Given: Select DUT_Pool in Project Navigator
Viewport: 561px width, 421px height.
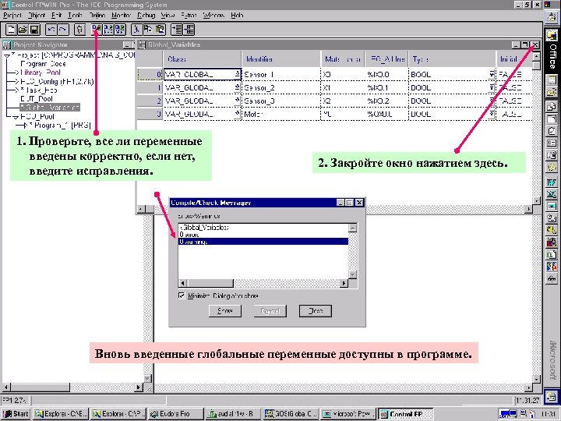Looking at the screenshot, I should pos(37,99).
